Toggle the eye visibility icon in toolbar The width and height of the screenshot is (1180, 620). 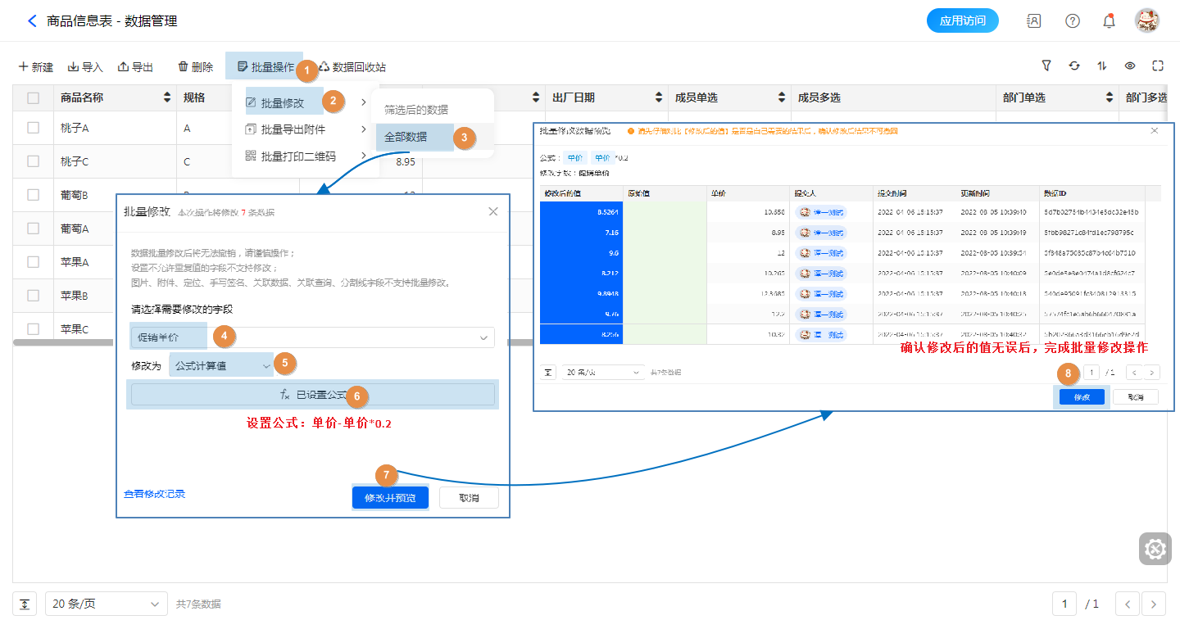[1130, 66]
